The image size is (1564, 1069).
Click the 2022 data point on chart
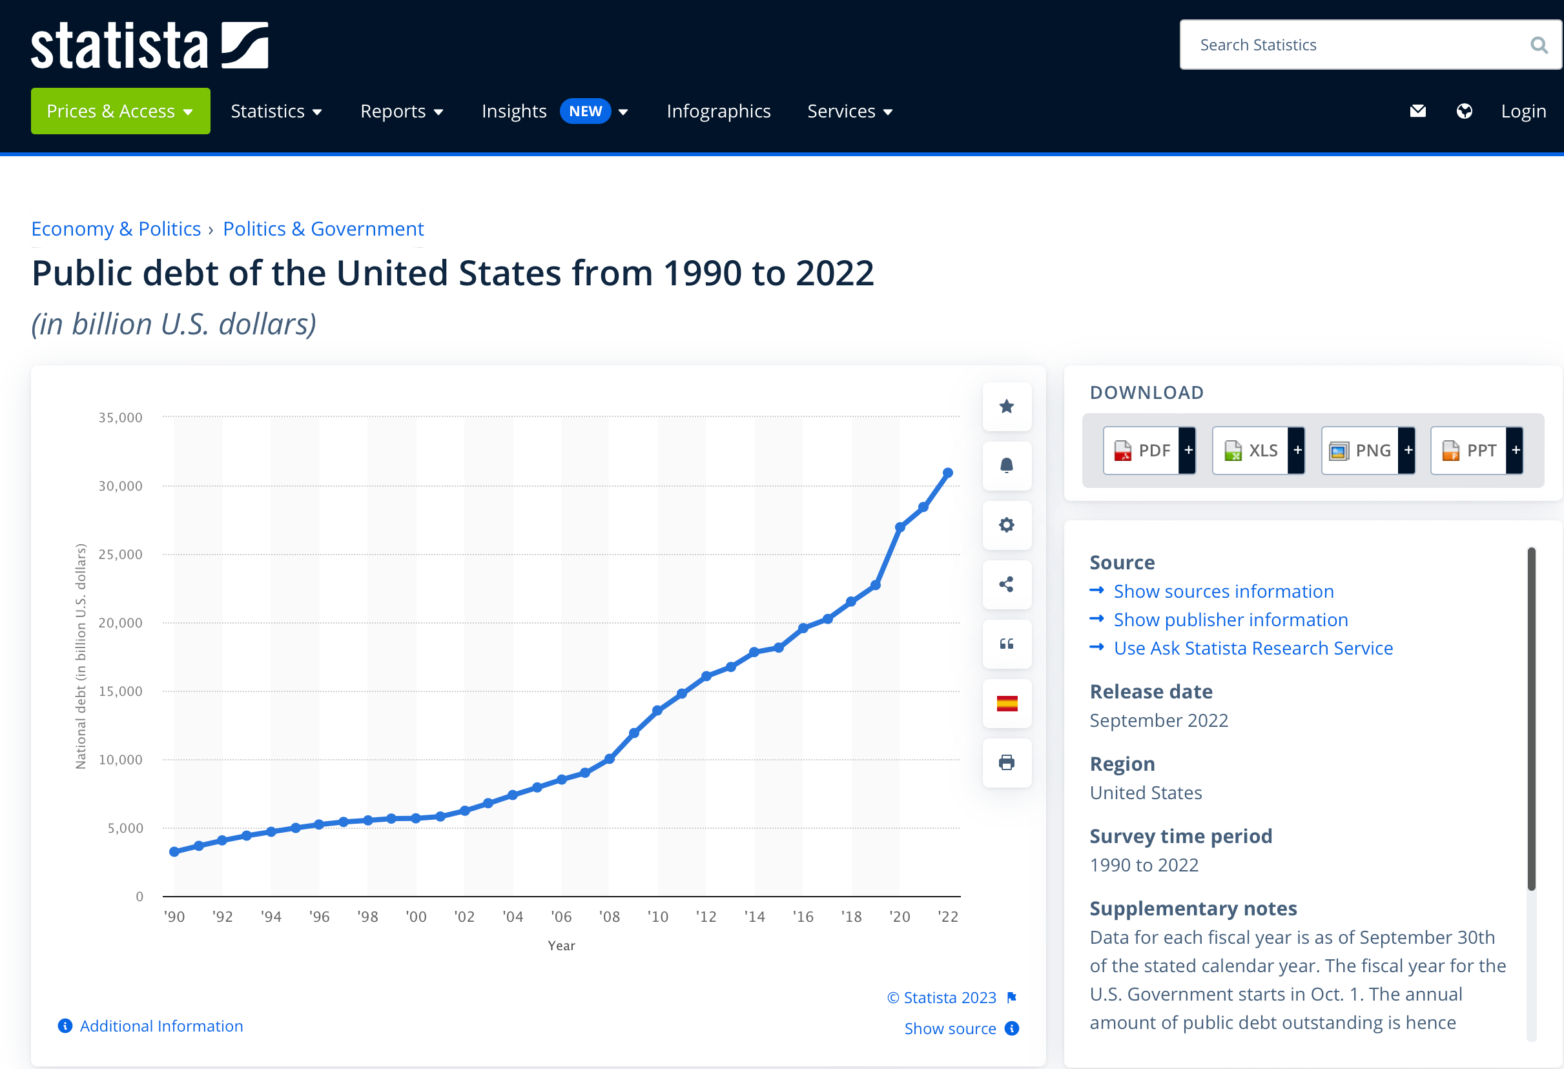(x=947, y=473)
